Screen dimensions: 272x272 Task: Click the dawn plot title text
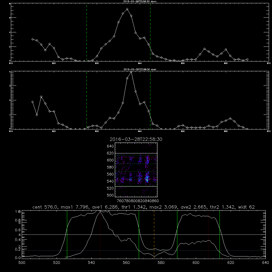point(140,1)
